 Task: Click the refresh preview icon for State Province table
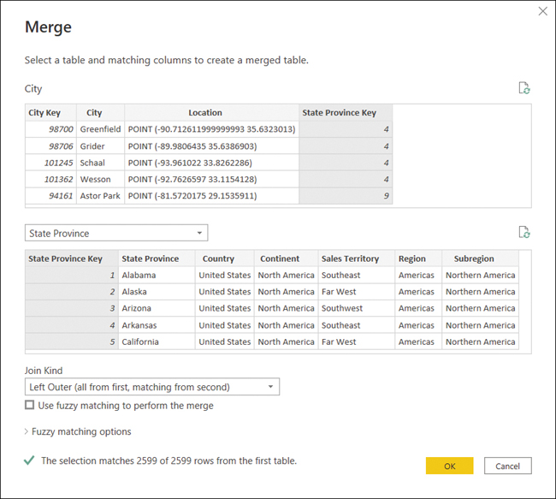point(524,232)
